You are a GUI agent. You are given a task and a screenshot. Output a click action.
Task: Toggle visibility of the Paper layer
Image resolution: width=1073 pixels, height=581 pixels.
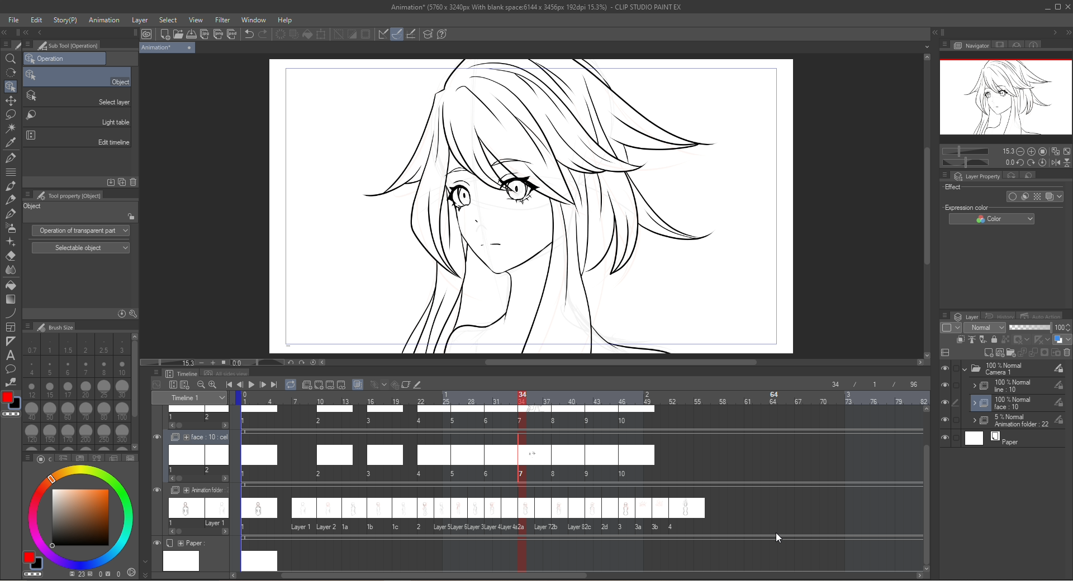click(945, 438)
